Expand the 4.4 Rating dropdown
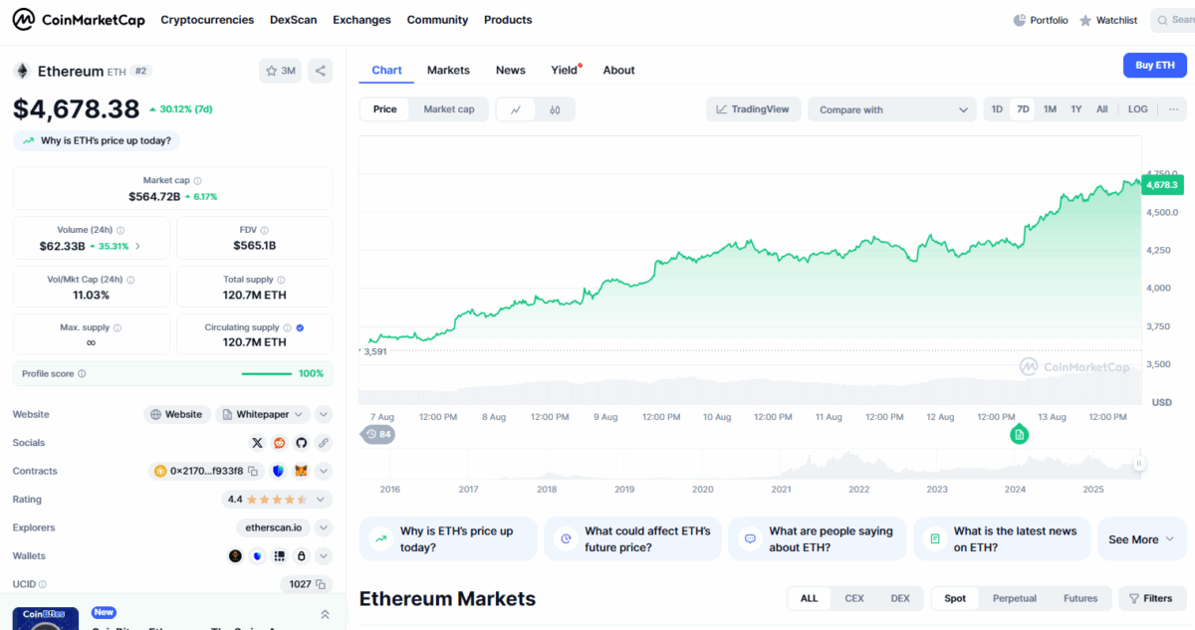 pyautogui.click(x=277, y=500)
